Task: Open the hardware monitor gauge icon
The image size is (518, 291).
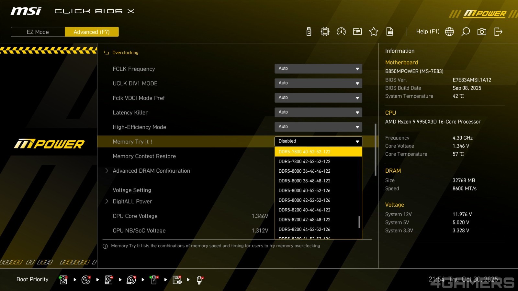Action: coord(341,32)
